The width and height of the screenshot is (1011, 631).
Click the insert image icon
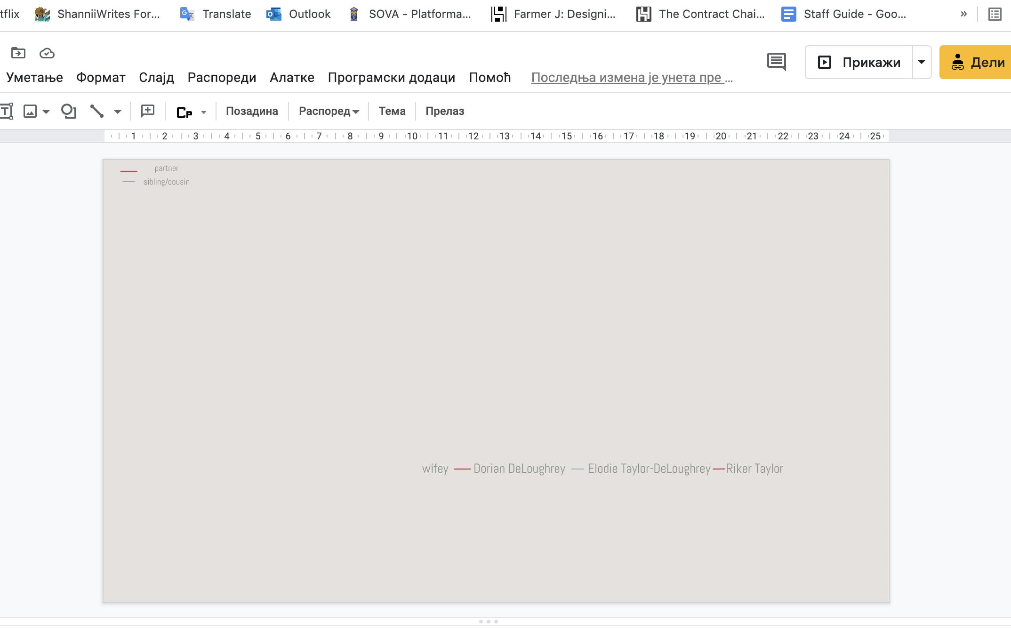pyautogui.click(x=30, y=111)
